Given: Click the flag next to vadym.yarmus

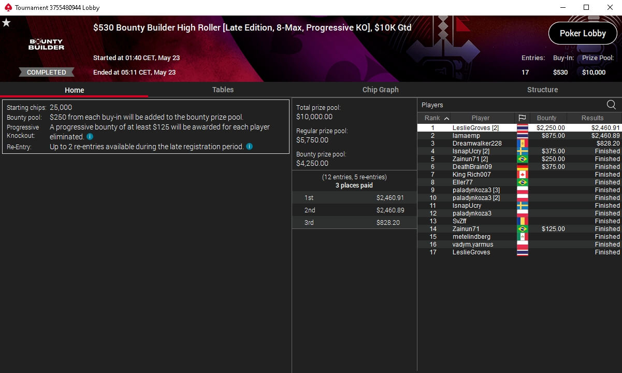Looking at the screenshot, I should tap(522, 245).
